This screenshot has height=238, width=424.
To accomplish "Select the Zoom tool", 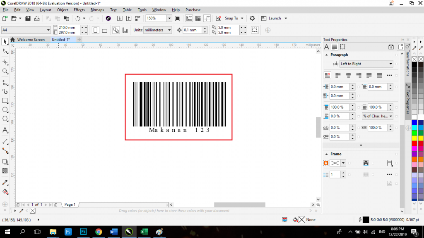I will point(5,71).
